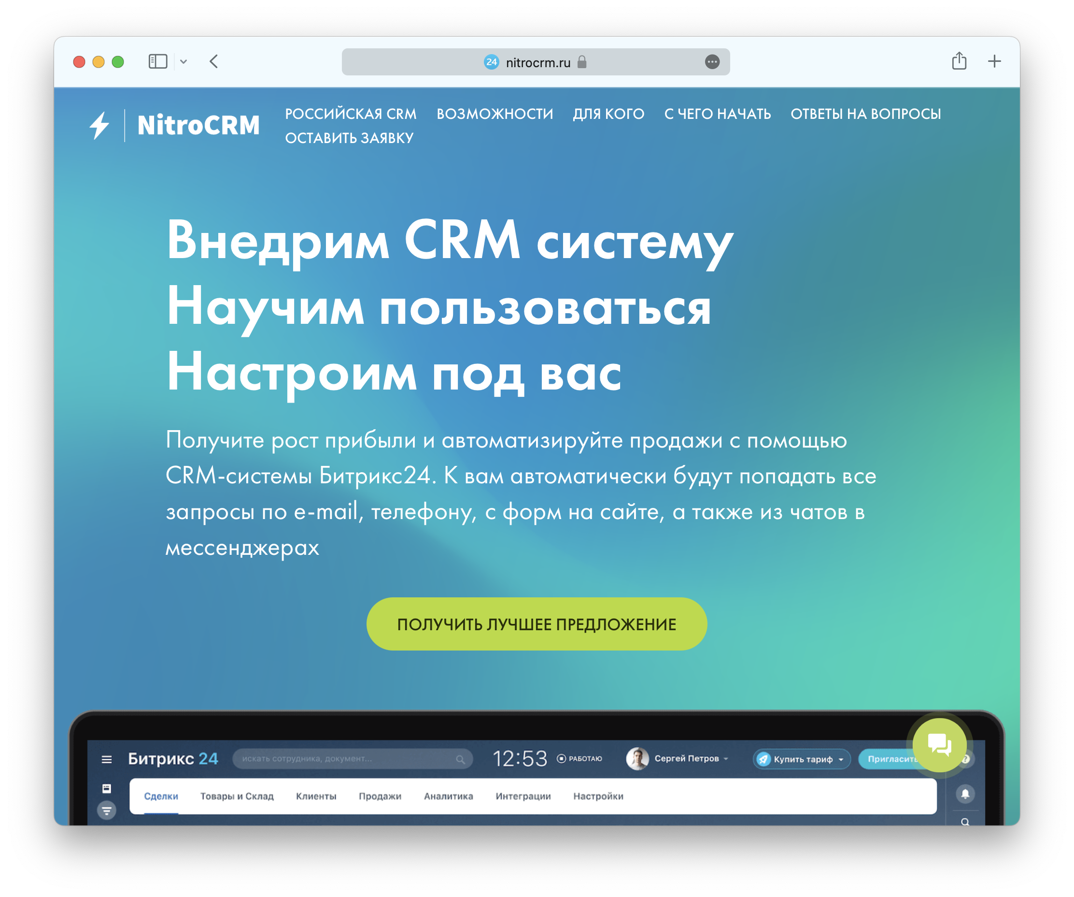1074x897 pixels.
Task: Click the Safari Share icon
Action: tap(960, 61)
